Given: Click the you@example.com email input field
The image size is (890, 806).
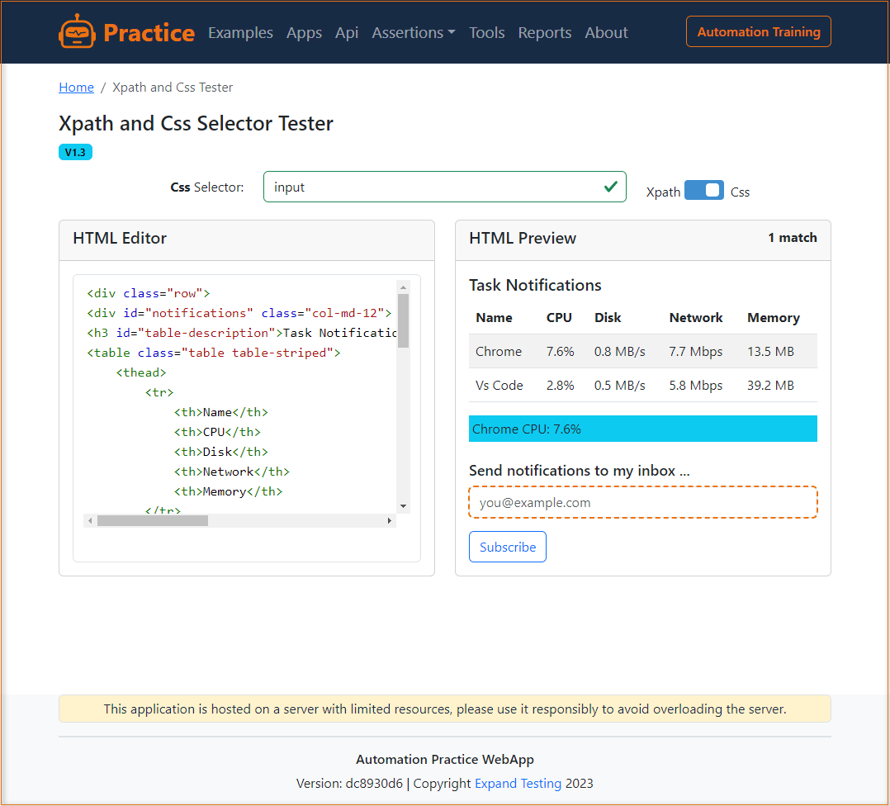Looking at the screenshot, I should tap(642, 502).
